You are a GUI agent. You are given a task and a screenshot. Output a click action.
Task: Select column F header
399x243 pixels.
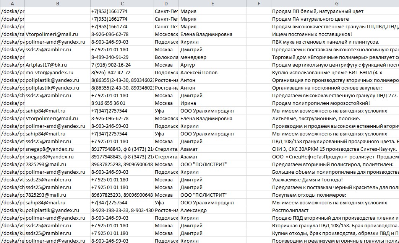tap(259, 3)
